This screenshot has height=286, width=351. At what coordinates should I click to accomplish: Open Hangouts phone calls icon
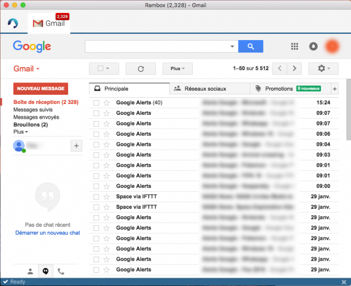tap(61, 271)
